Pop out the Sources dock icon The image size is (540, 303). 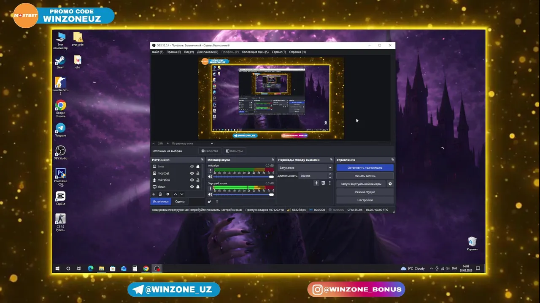tap(202, 160)
